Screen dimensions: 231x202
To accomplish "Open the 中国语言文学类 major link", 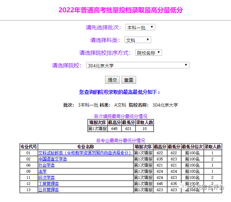I will pos(53,159).
